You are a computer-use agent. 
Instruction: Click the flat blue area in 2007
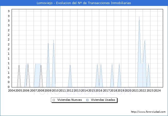[37, 75]
